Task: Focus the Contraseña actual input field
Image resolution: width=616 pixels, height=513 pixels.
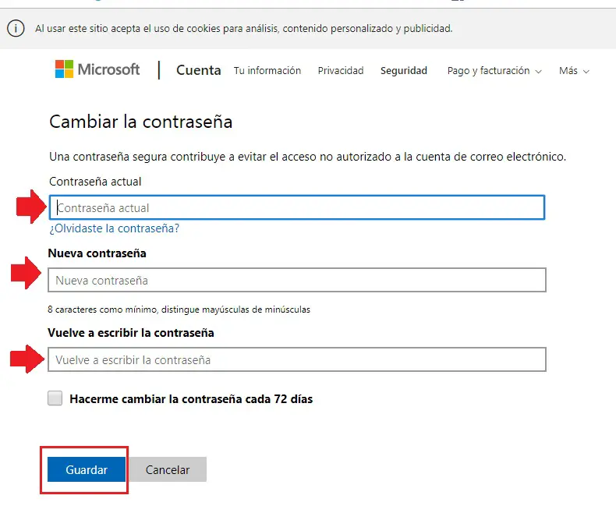Action: [x=296, y=208]
